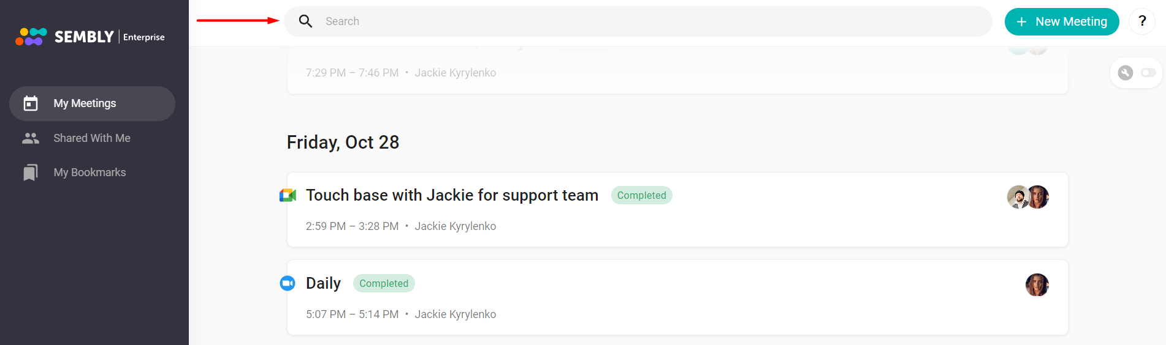
Task: Click the Google Meet icon on Touch base meeting
Action: (x=288, y=195)
